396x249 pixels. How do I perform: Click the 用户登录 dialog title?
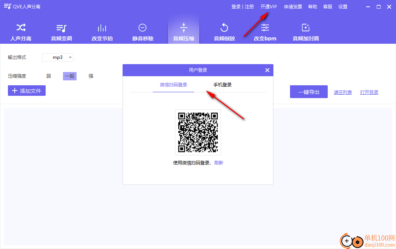pos(198,70)
